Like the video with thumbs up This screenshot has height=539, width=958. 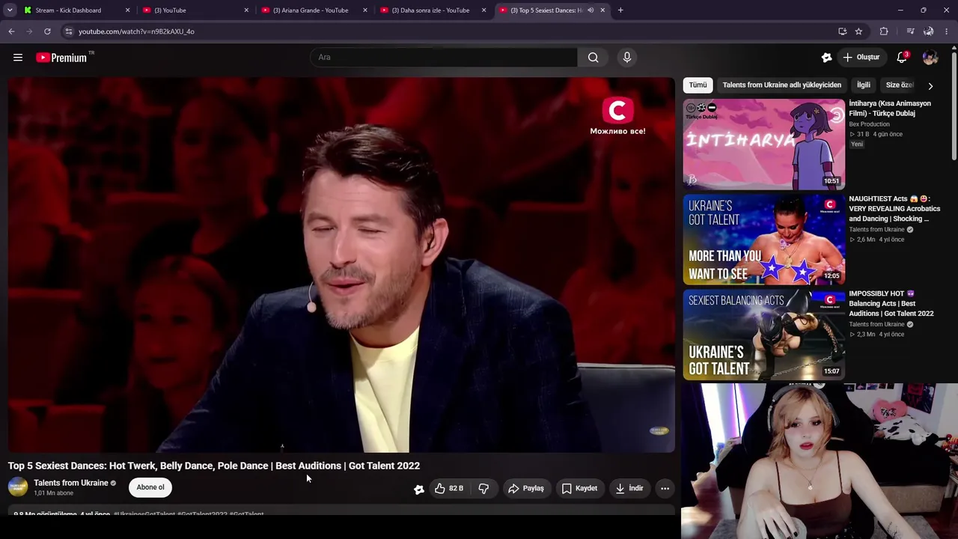tap(449, 488)
